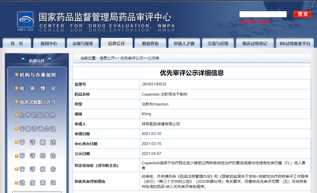Open sidebar link 机构与办事规则
Image resolution: width=317 pixels, height=193 pixels.
38,75
